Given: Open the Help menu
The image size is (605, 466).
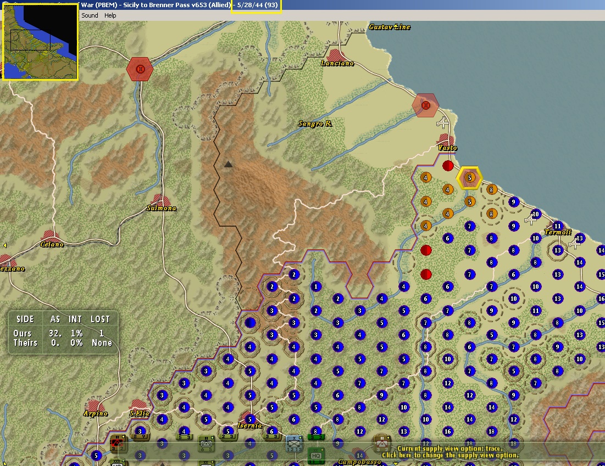Looking at the screenshot, I should [110, 15].
